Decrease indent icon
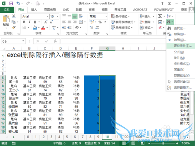This screenshot has width=195, height=146. [64, 28]
